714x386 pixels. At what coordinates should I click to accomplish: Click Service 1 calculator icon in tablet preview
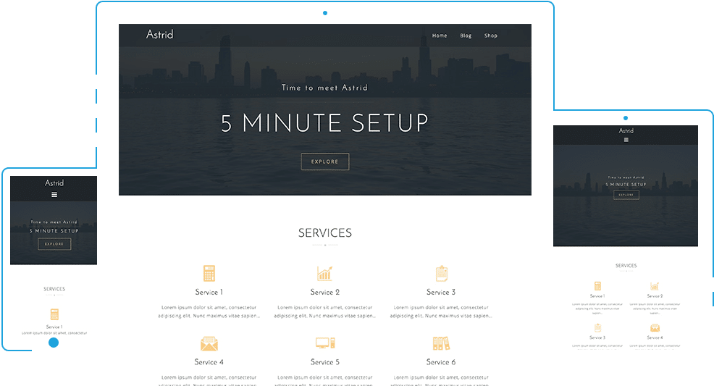click(x=597, y=286)
